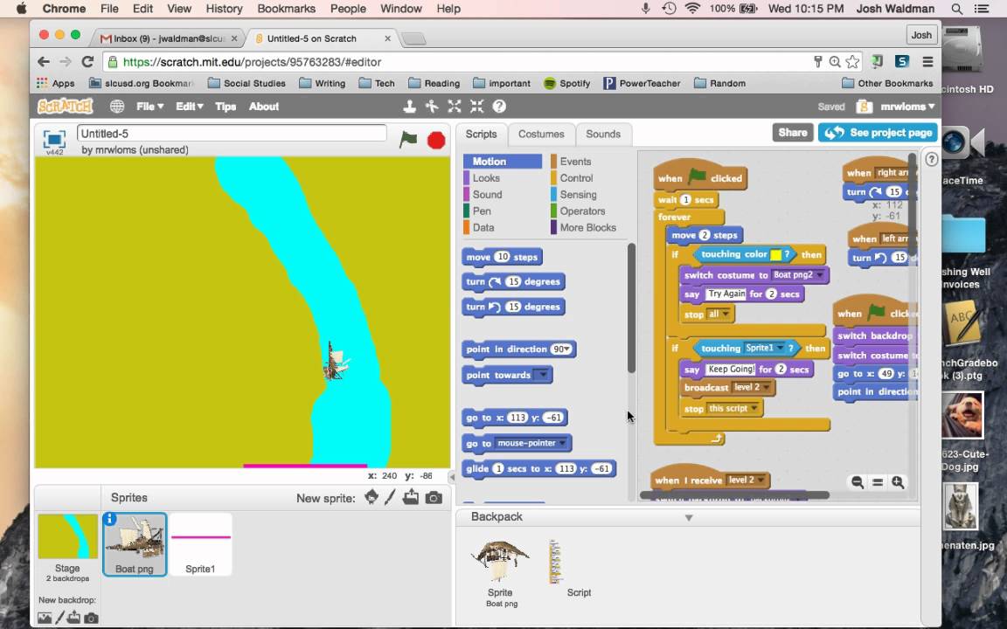Select the Events block category
The image size is (1007, 629).
575,162
